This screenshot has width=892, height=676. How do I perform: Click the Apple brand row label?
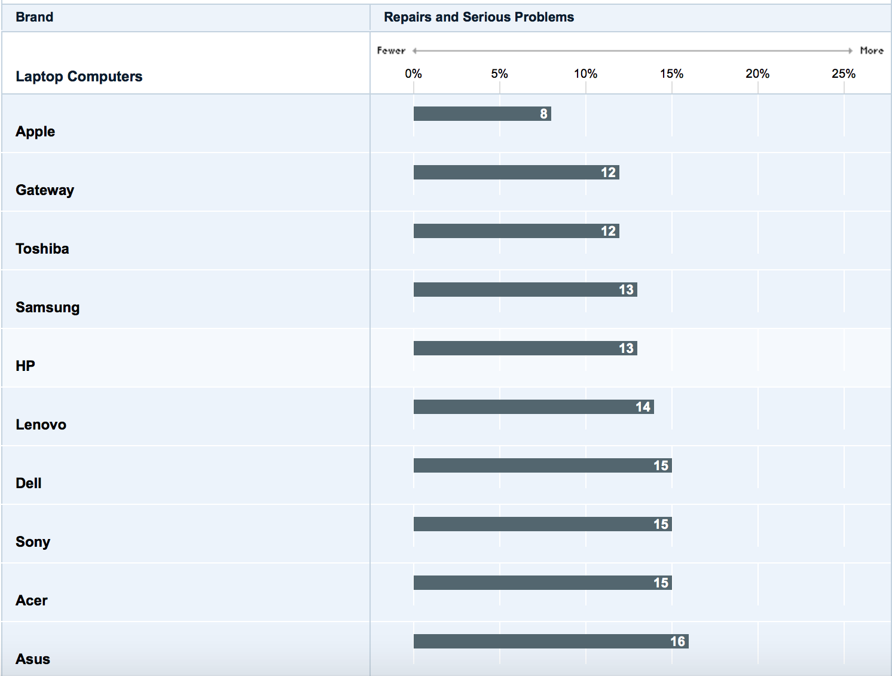click(x=35, y=132)
